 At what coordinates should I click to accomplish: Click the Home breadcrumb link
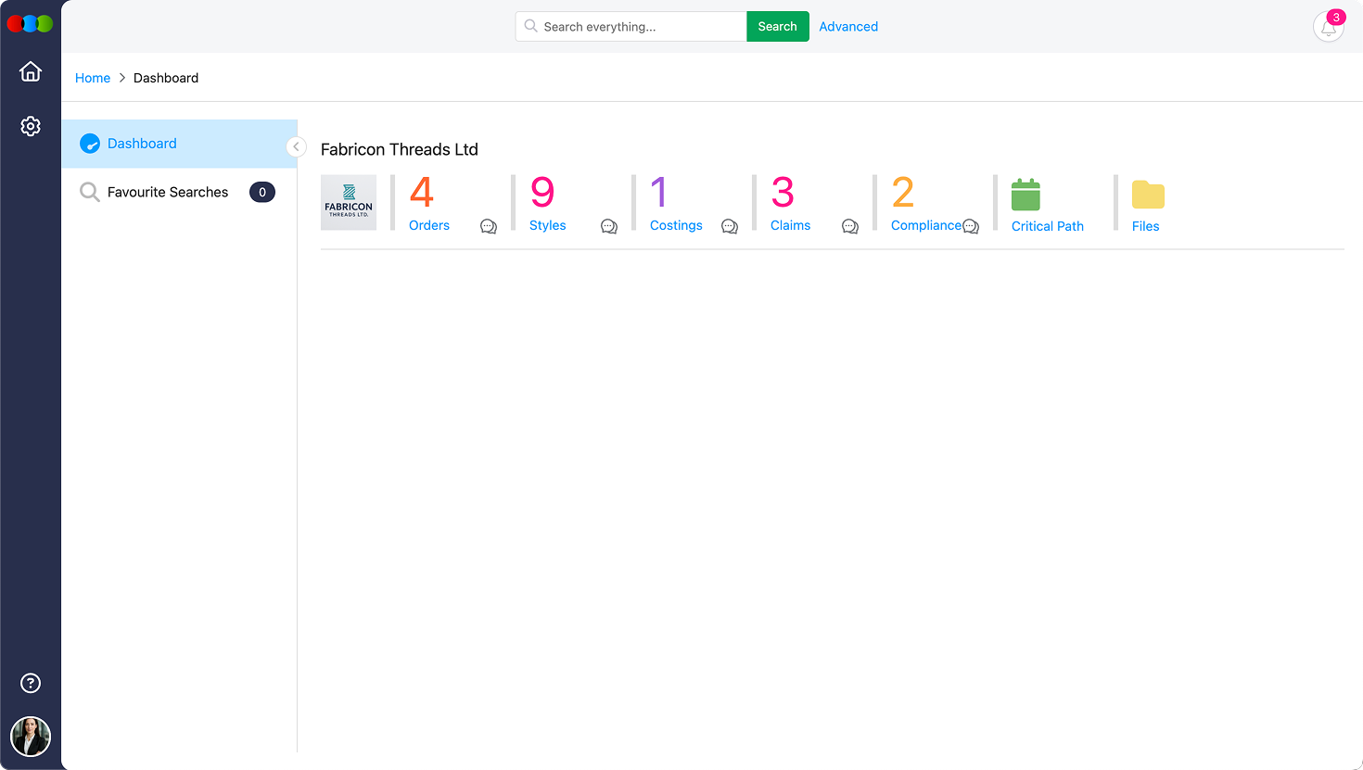(x=93, y=78)
